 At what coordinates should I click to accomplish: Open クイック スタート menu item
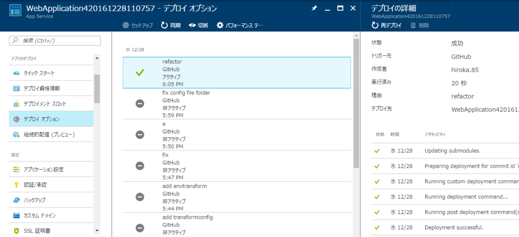coord(51,73)
